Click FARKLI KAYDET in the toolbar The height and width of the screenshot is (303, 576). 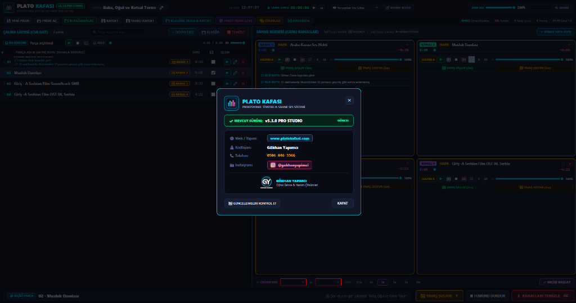(140, 21)
